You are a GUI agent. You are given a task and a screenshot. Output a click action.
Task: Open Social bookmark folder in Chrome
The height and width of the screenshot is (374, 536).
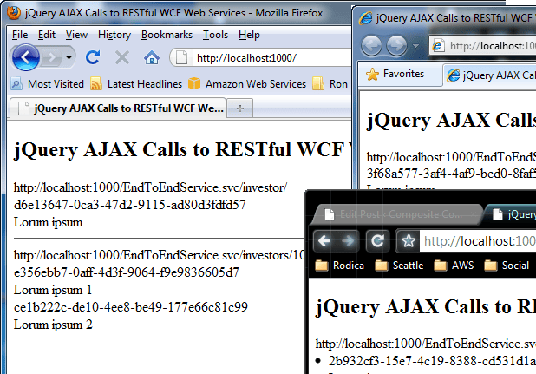point(507,266)
